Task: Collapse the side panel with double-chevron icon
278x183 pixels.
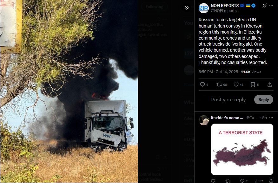Action: point(186,8)
